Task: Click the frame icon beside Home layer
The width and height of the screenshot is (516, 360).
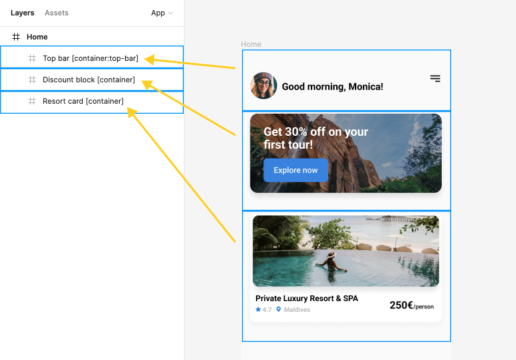Action: click(16, 37)
